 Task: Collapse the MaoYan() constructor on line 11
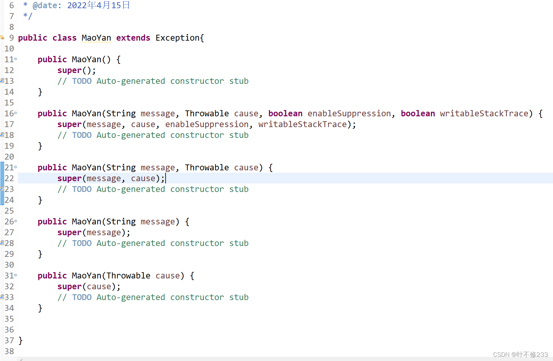click(x=15, y=59)
